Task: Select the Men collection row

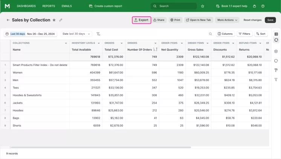Action: (x=134, y=80)
